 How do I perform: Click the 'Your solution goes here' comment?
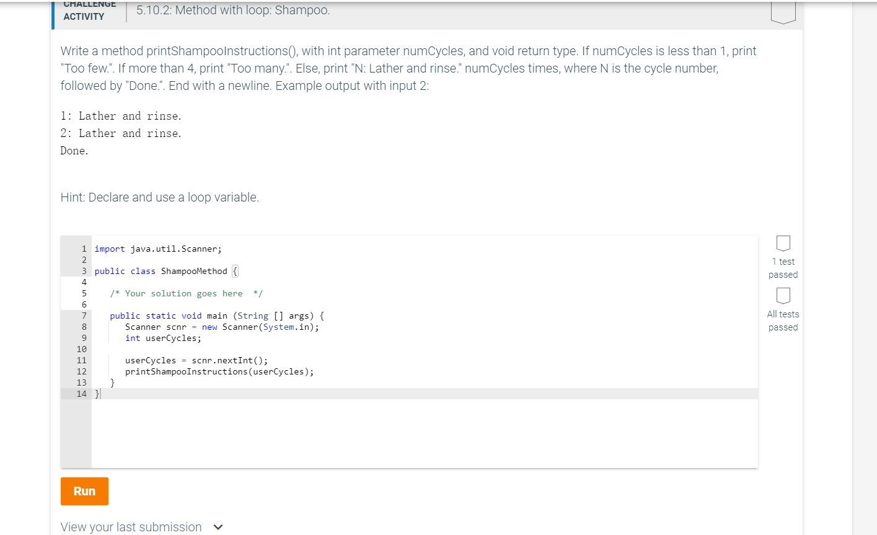click(185, 293)
